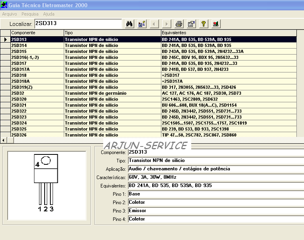Click equivalents '2SC1463, 2SC2809, 2SD632'
304x240 pixels.
pyautogui.click(x=229, y=99)
